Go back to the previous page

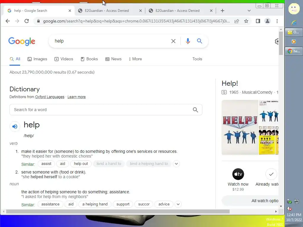coord(7,21)
